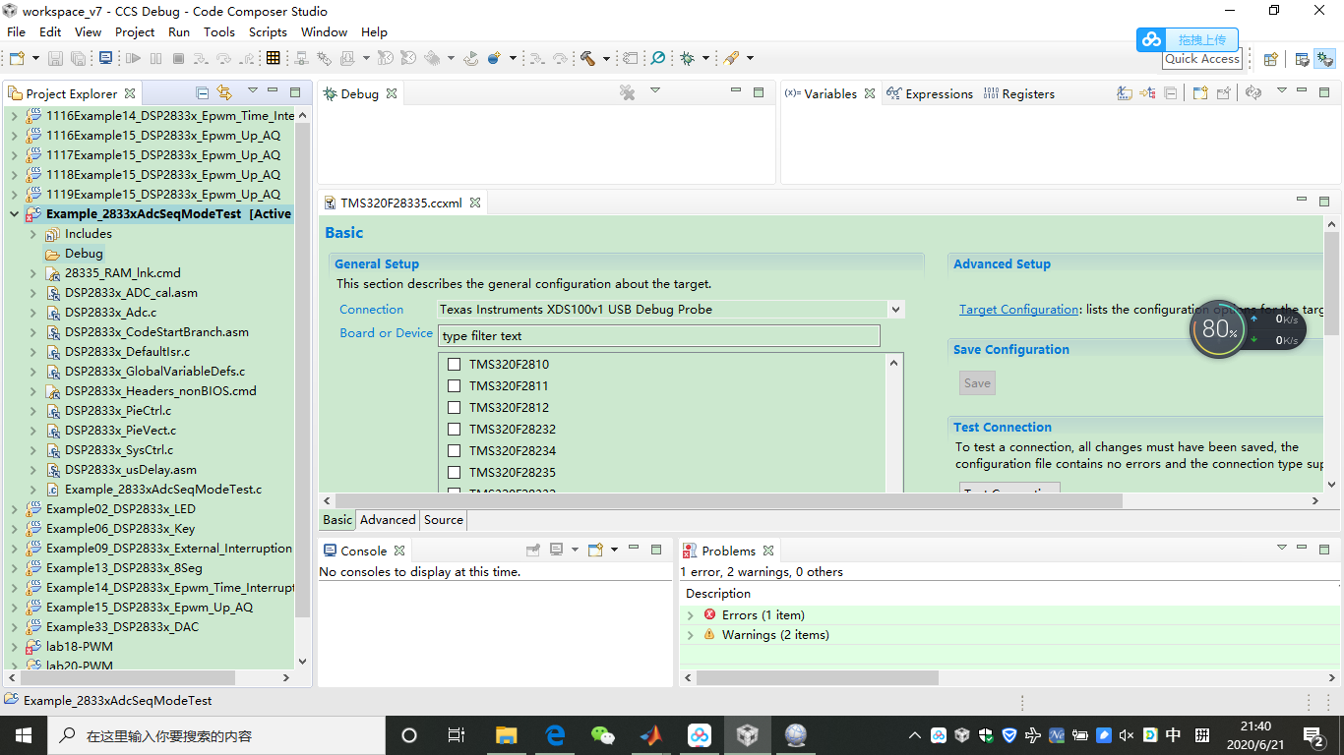The height and width of the screenshot is (755, 1344).
Task: Click the Open New Console icon in Console view
Action: click(x=594, y=550)
